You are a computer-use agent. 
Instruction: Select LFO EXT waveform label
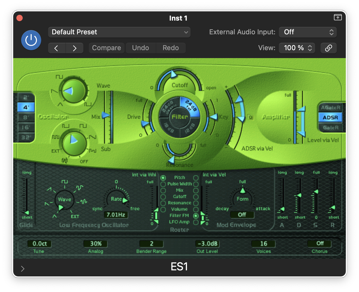[75, 216]
